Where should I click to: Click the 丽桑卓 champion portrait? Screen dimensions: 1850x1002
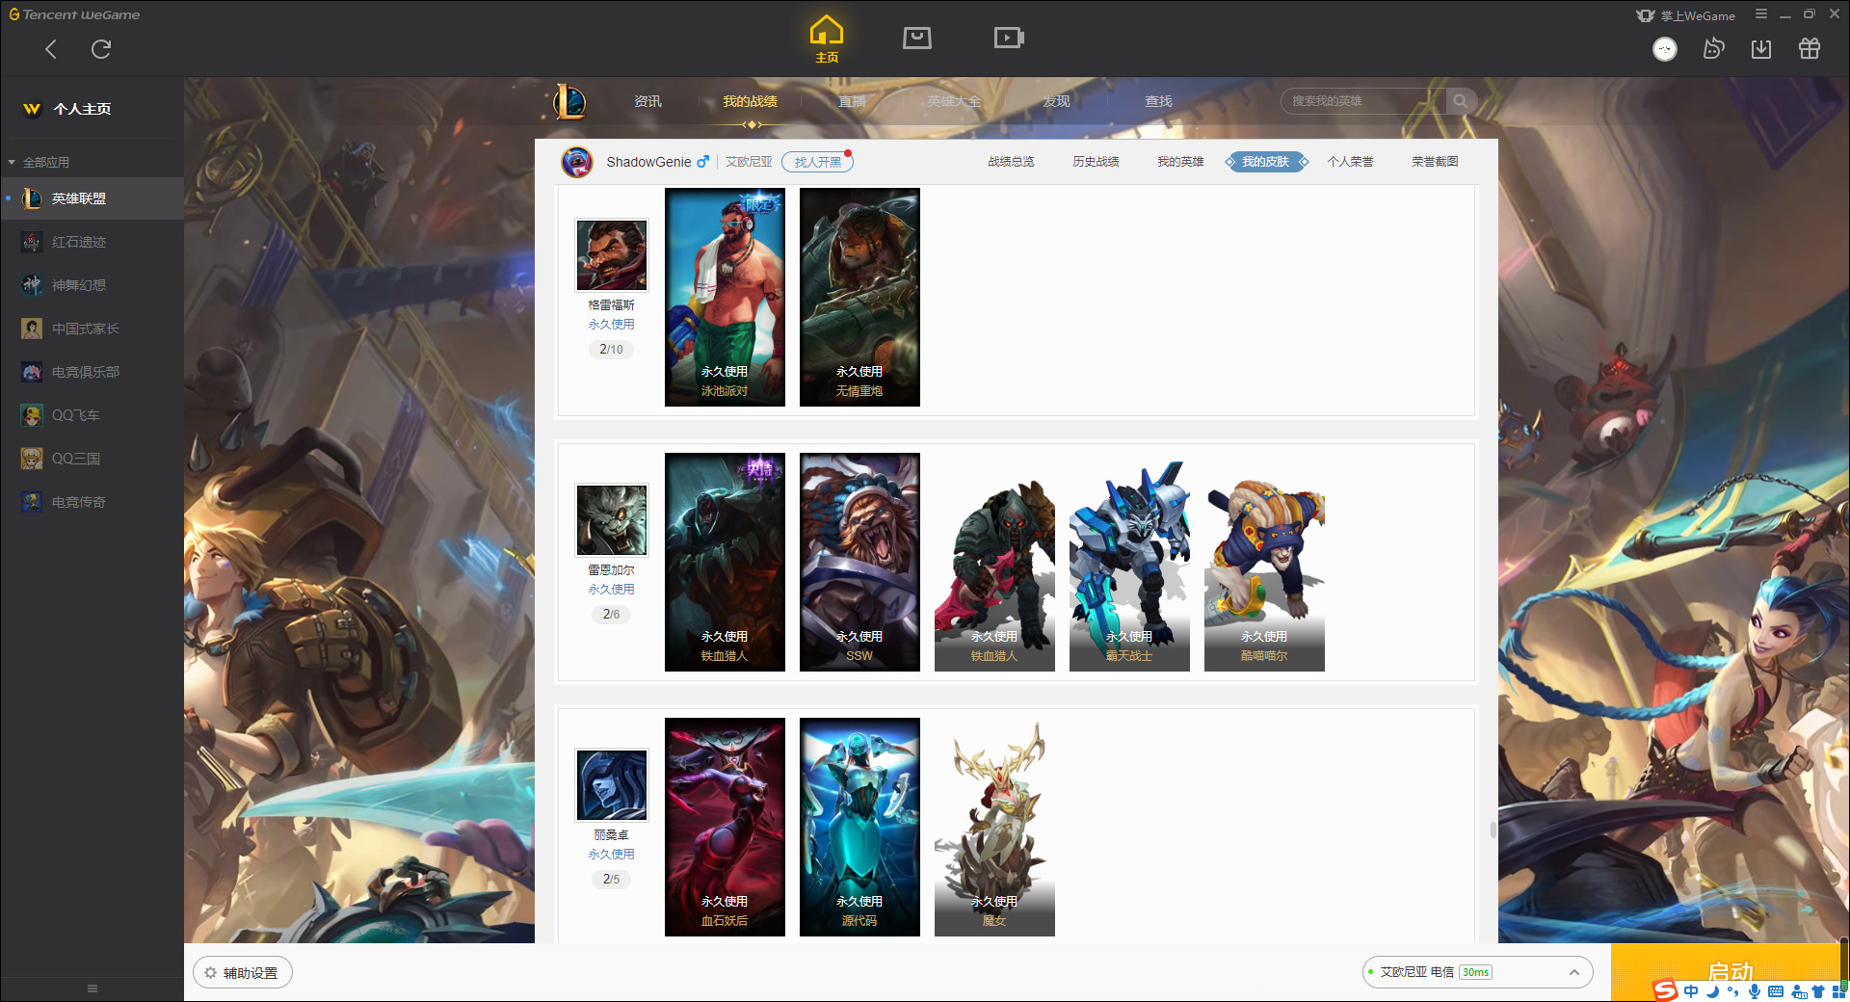click(612, 785)
